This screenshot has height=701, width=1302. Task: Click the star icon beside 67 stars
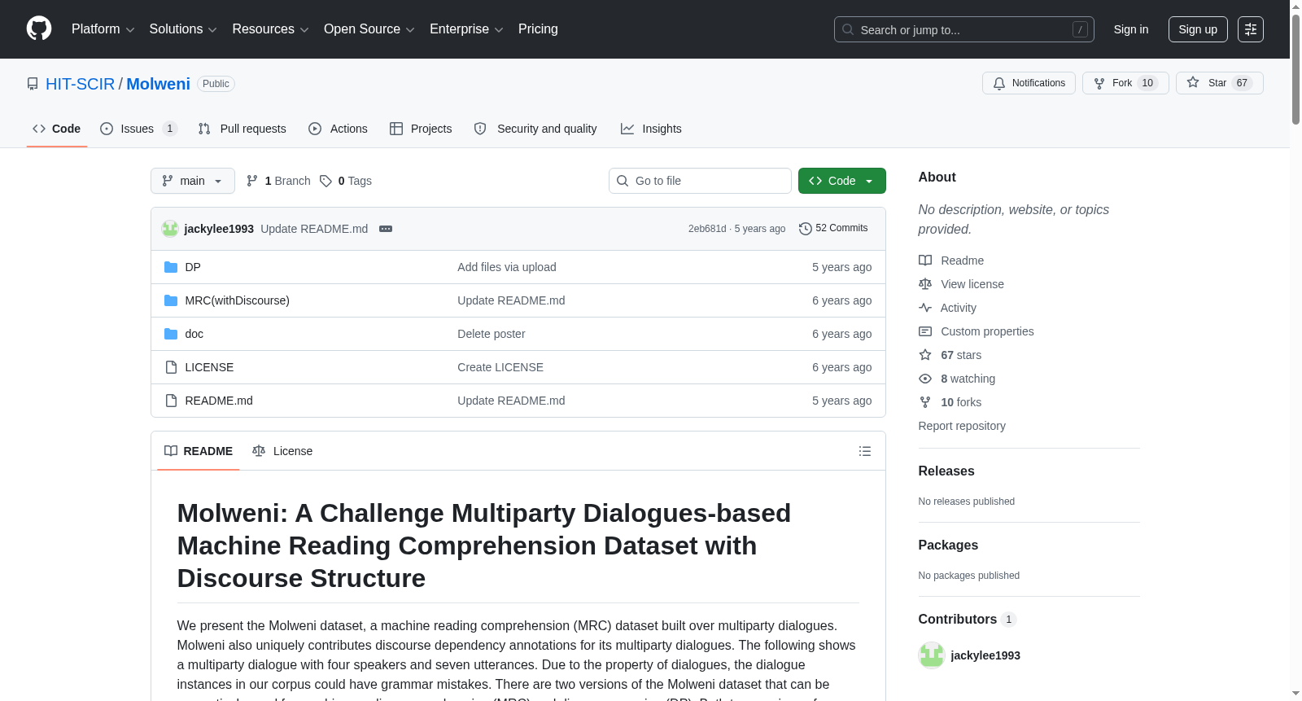[925, 355]
